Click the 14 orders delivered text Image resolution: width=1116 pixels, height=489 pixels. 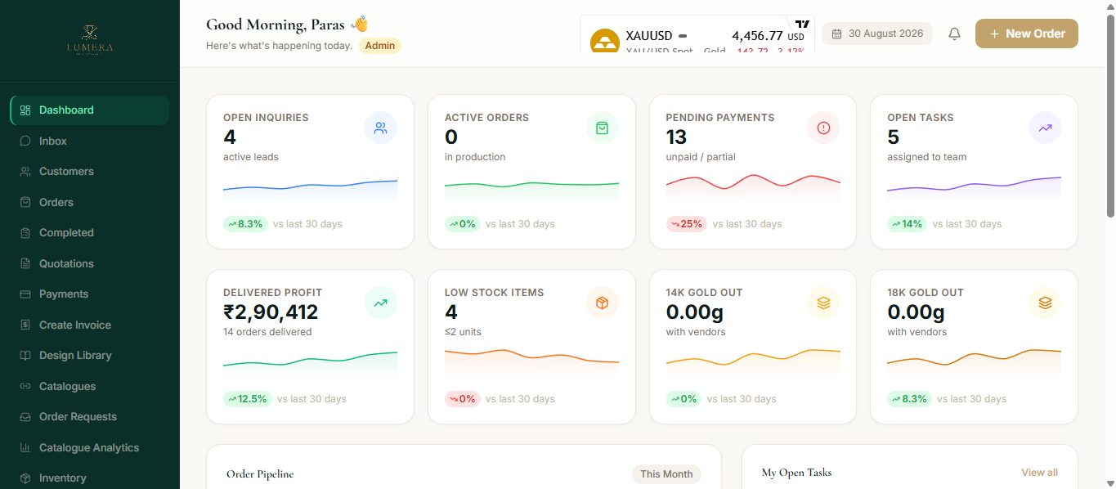pos(267,332)
